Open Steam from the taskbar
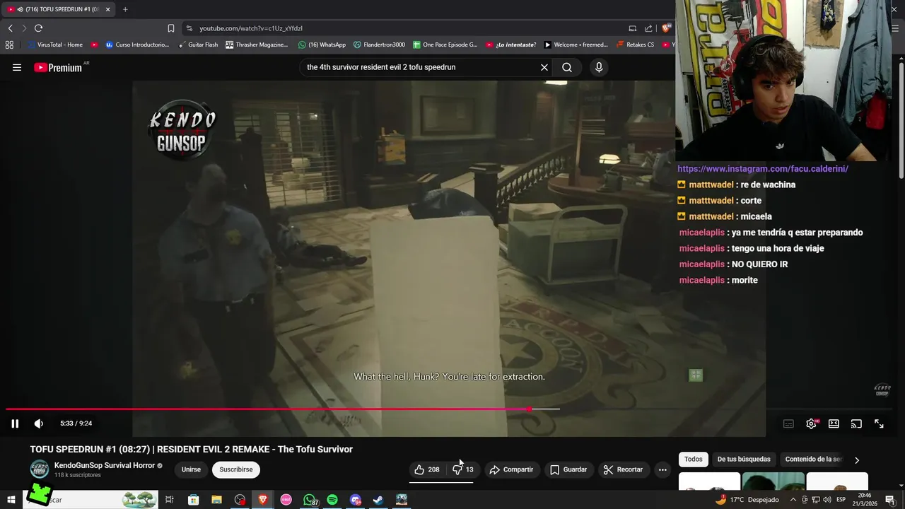This screenshot has width=905, height=509. 378,500
